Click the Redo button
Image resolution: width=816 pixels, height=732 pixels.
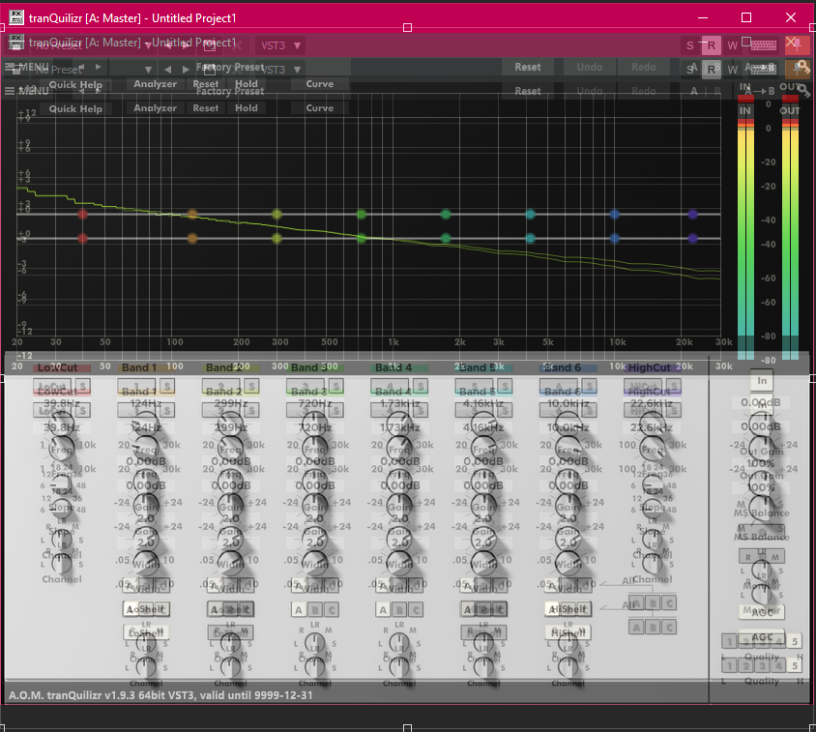tap(643, 67)
